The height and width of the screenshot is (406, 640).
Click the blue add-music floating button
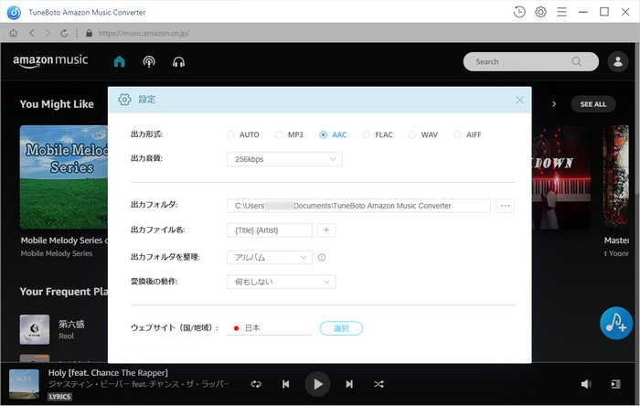(x=616, y=323)
